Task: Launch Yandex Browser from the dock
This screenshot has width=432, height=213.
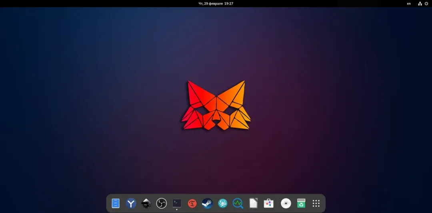Action: (x=131, y=203)
